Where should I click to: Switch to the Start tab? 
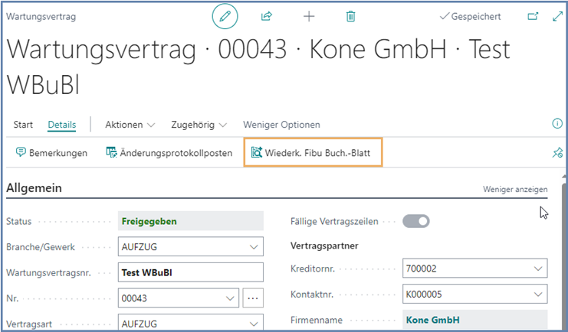click(x=23, y=125)
